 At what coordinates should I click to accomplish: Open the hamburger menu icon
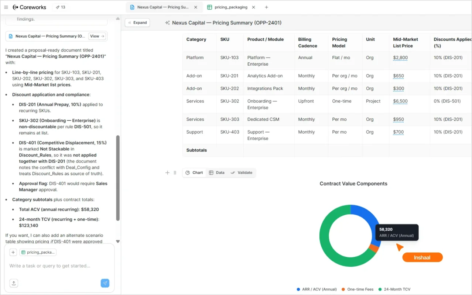[6, 7]
